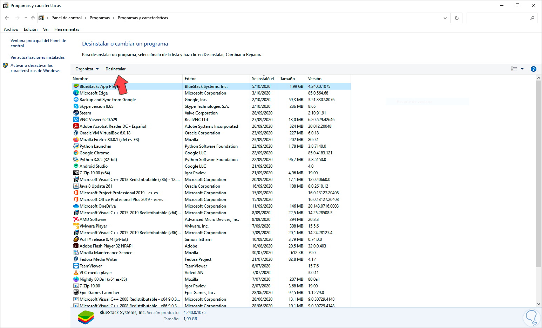Screen dimensions: 542x328
Task: Click the Nightly 80.0a1 icon
Action: pyautogui.click(x=76, y=279)
